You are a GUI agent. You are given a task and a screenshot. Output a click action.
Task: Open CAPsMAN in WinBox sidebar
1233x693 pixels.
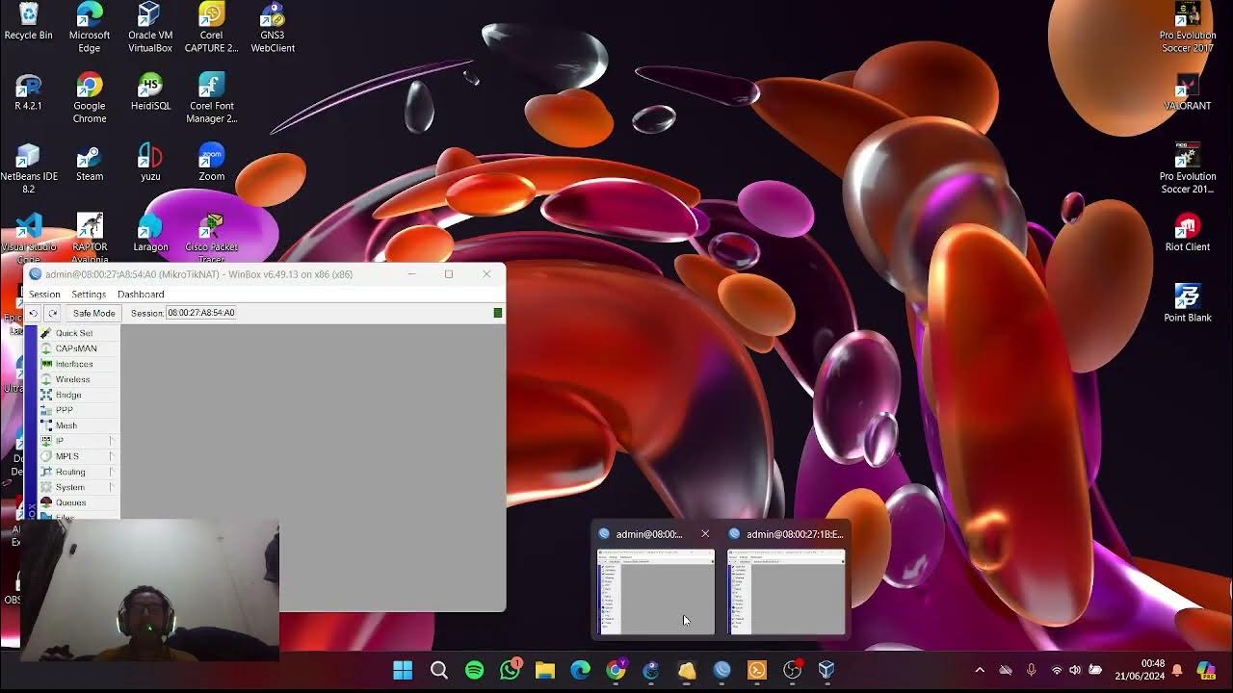tap(75, 348)
